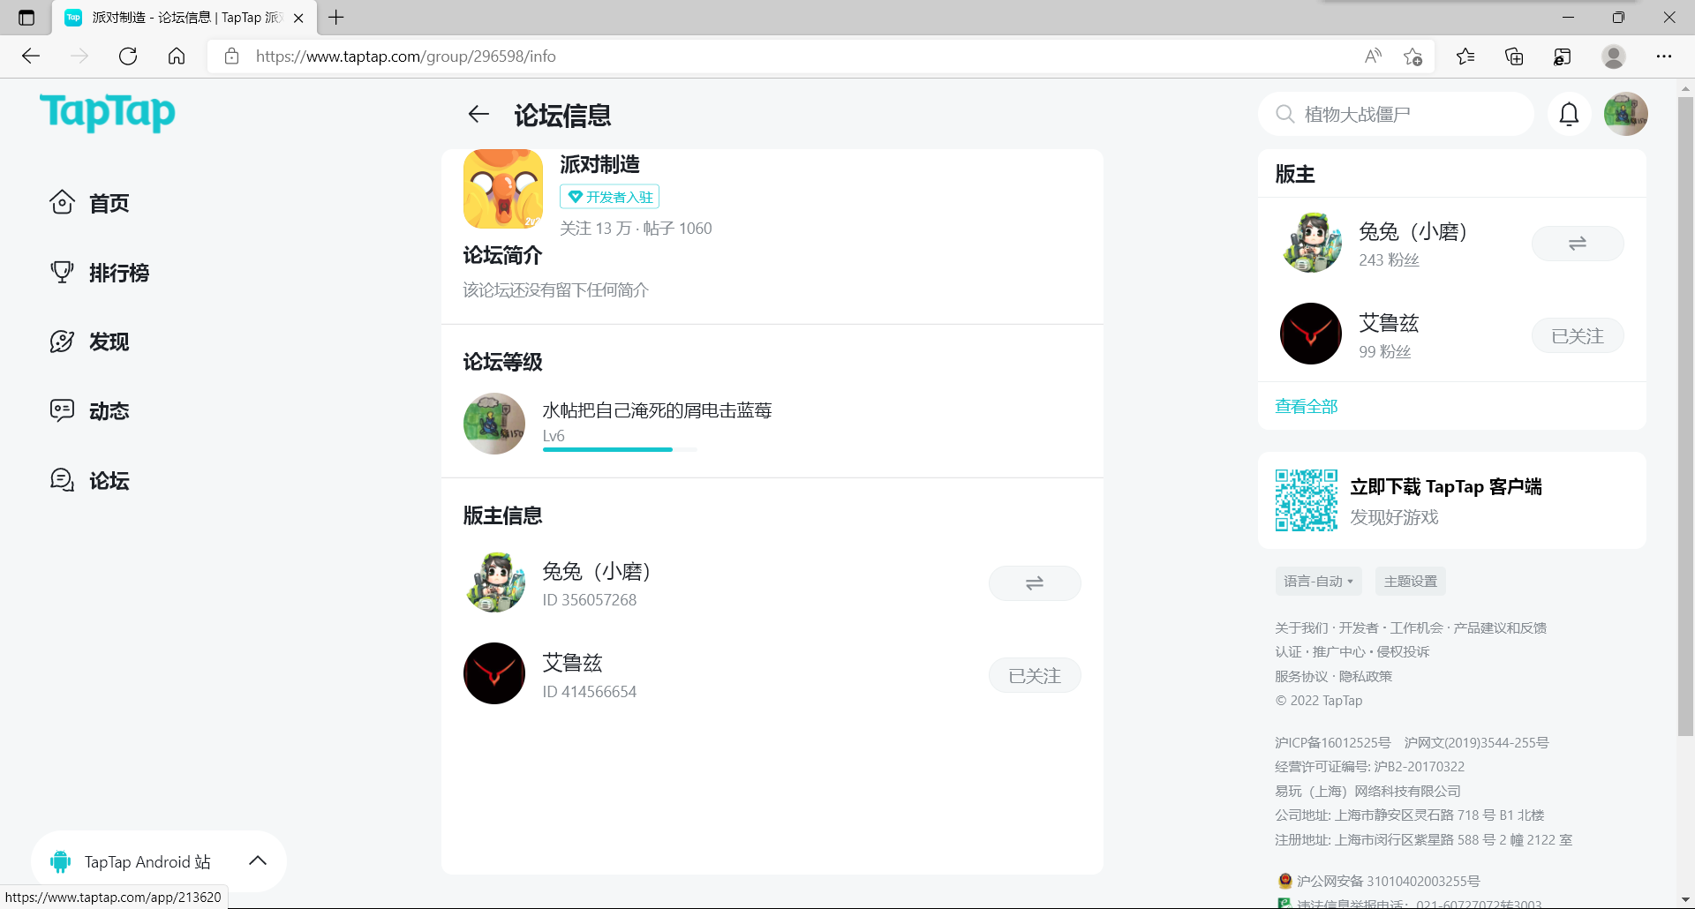The image size is (1695, 909).
Task: Click the 兔兔（小磨）name in 版主信息
Action: pos(597,571)
